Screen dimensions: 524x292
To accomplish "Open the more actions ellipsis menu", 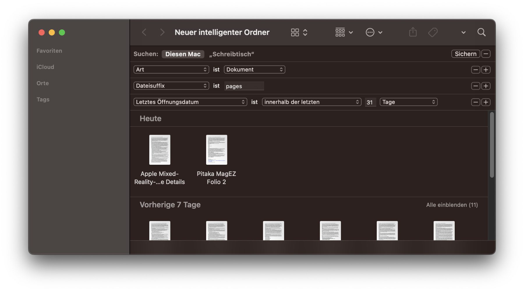I will click(x=373, y=32).
